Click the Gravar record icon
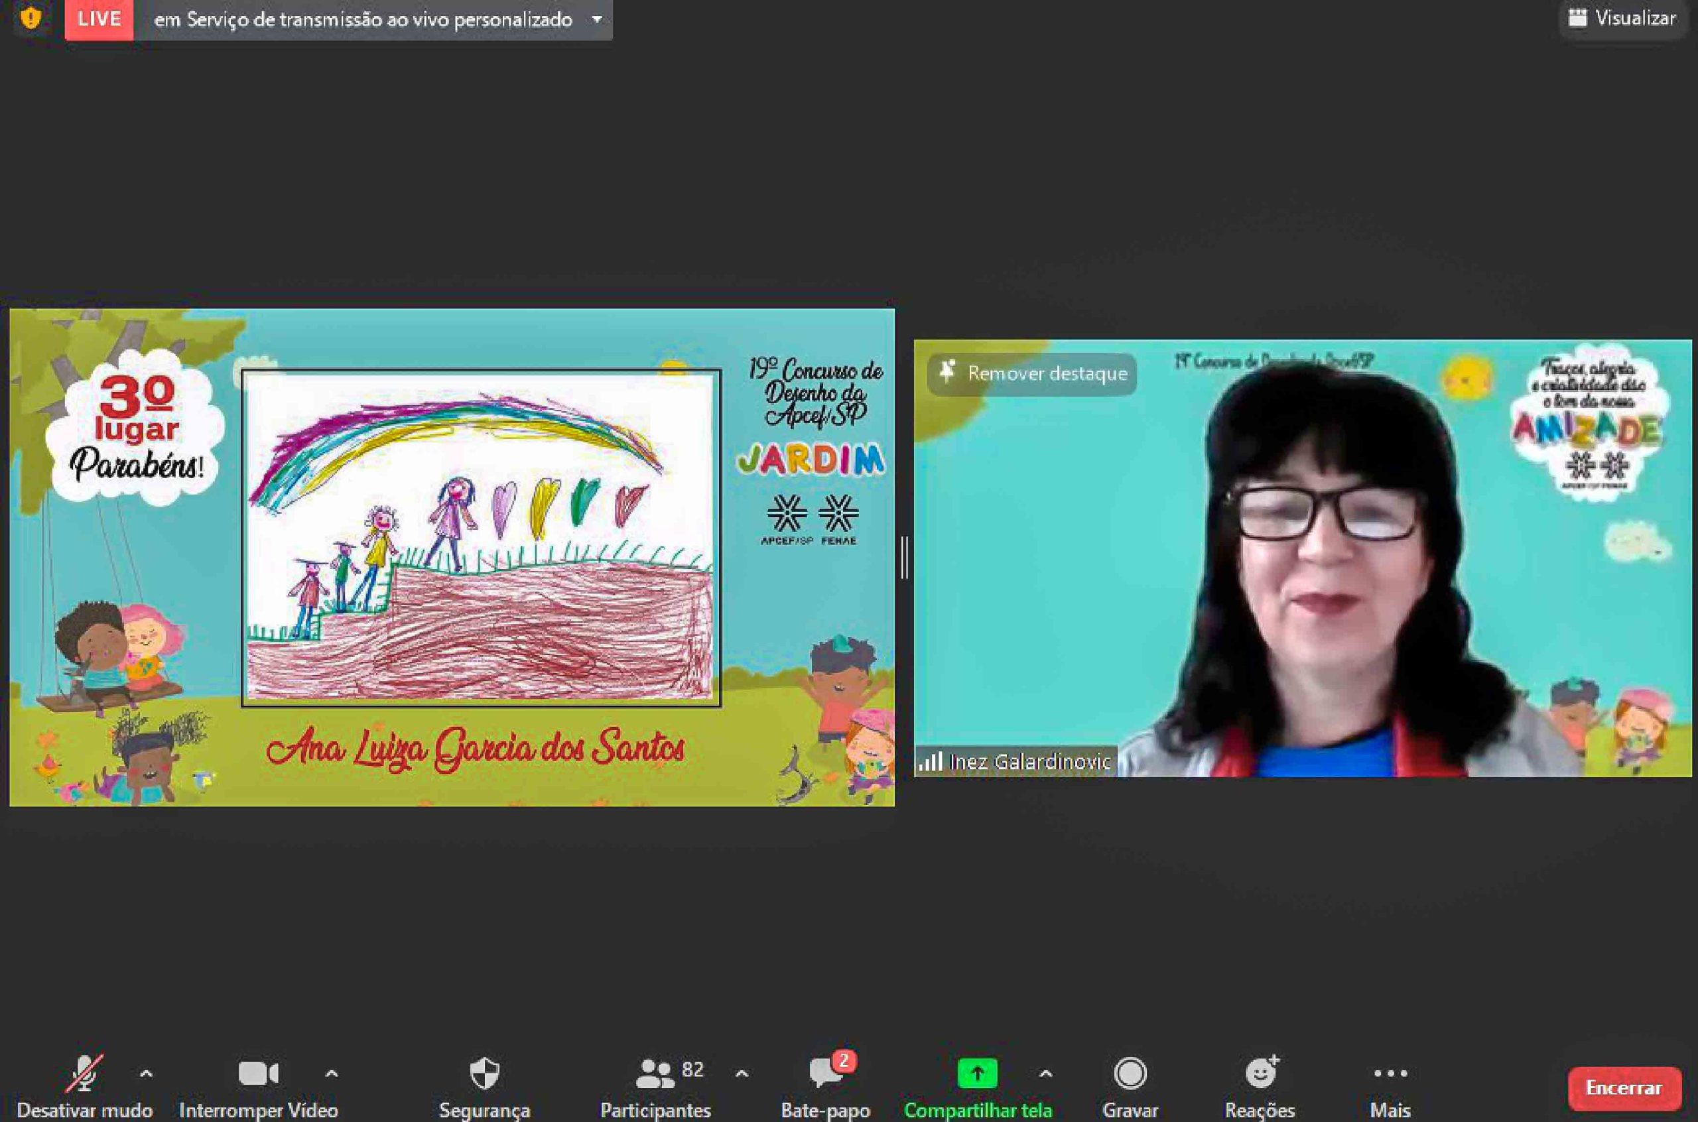Screen dimensions: 1698x1122 [x=1130, y=1074]
